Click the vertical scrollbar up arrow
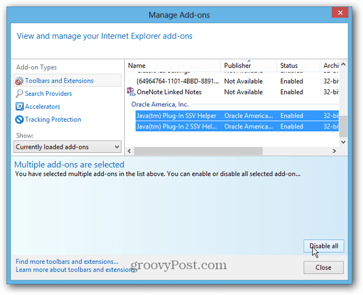 [343, 65]
